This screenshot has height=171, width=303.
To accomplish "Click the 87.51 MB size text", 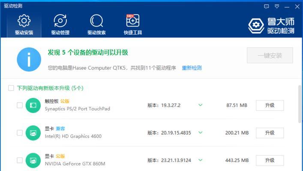I will click(237, 105).
